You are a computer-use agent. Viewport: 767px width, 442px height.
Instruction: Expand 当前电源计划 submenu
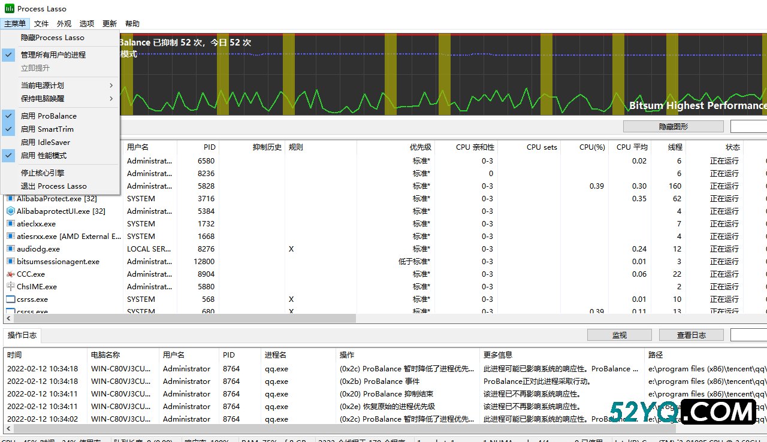tap(61, 85)
